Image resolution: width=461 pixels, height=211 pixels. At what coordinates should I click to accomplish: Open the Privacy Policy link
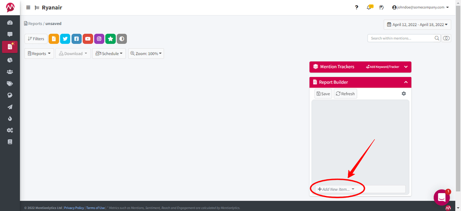tap(74, 208)
